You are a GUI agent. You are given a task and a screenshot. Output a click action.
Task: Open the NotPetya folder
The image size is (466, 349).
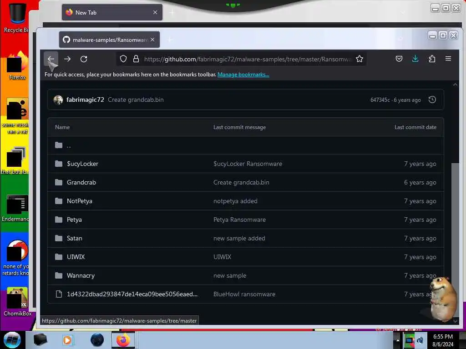tap(79, 201)
